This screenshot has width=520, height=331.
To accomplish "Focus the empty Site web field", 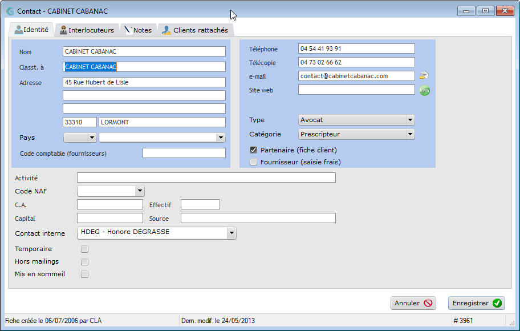I will click(356, 90).
